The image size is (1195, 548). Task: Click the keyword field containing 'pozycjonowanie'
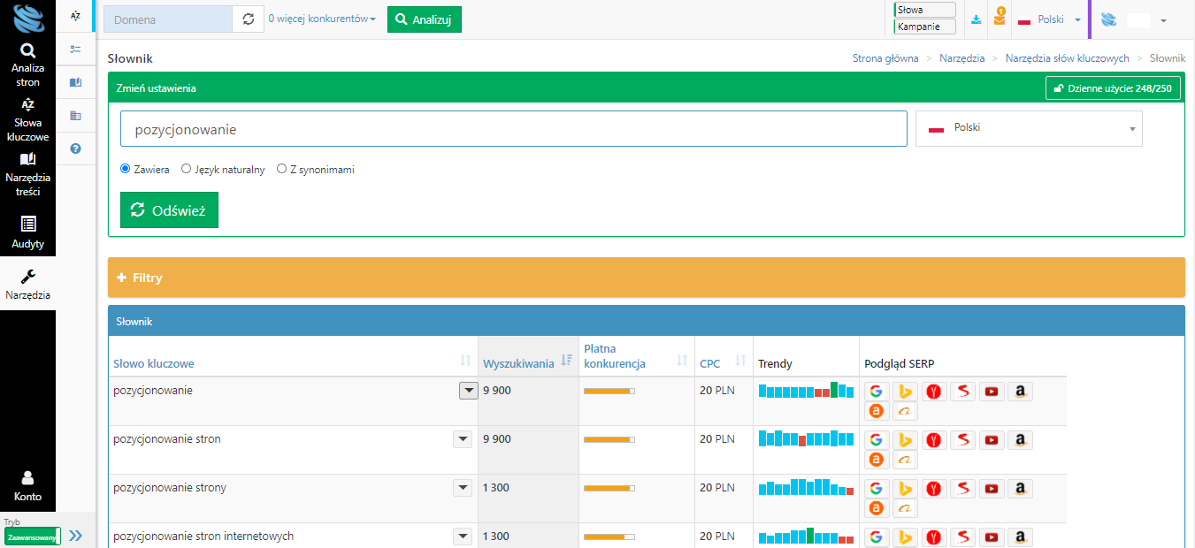513,129
